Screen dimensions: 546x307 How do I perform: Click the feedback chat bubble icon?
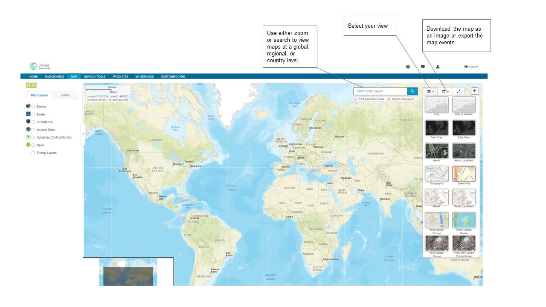coord(423,67)
